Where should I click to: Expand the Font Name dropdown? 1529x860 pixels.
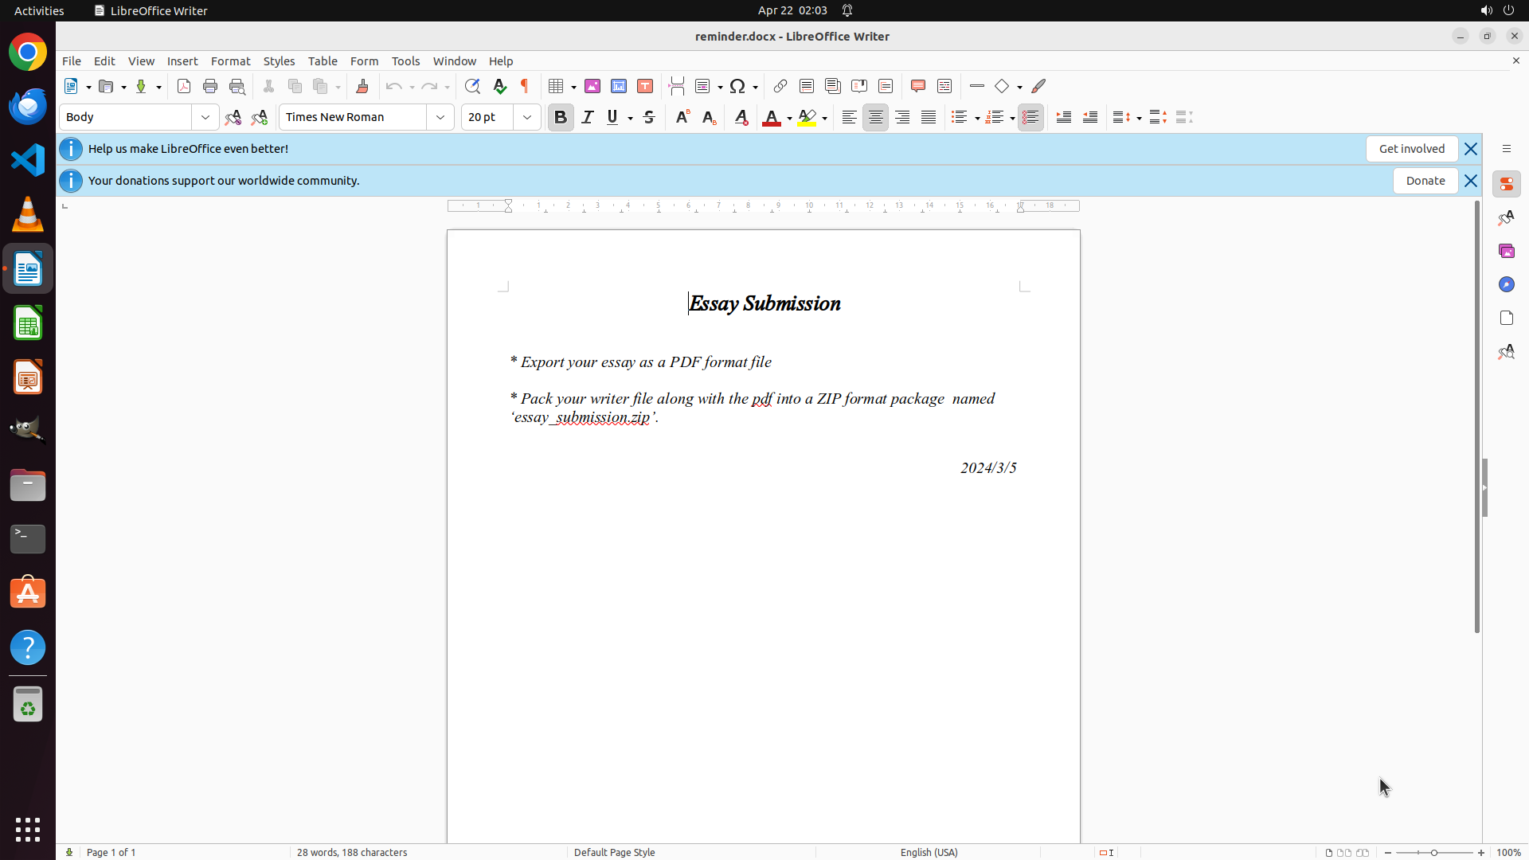tap(440, 117)
